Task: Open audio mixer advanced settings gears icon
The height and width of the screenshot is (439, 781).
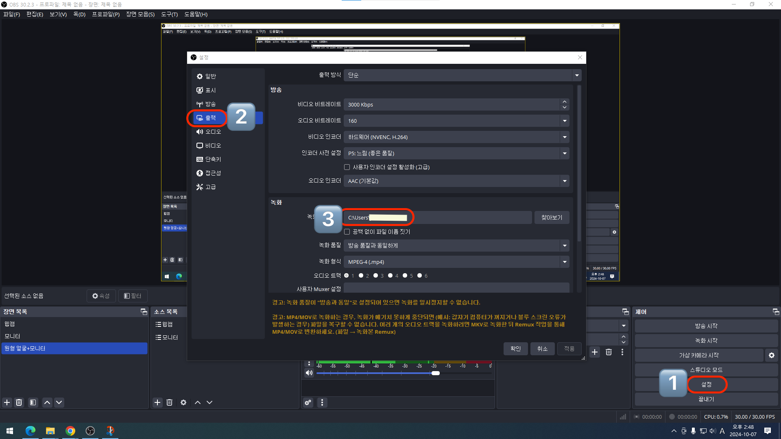Action: tap(308, 402)
